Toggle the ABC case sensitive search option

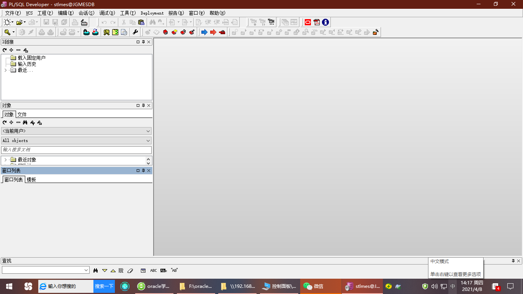click(154, 271)
